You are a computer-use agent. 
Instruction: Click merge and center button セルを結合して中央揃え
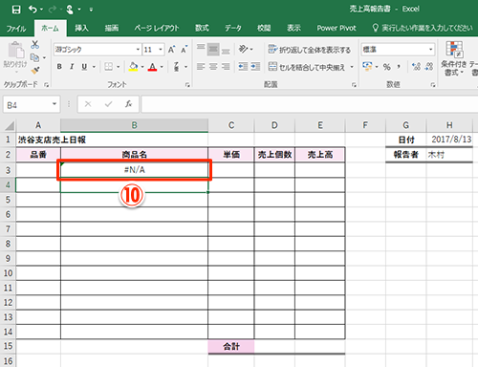(x=307, y=67)
